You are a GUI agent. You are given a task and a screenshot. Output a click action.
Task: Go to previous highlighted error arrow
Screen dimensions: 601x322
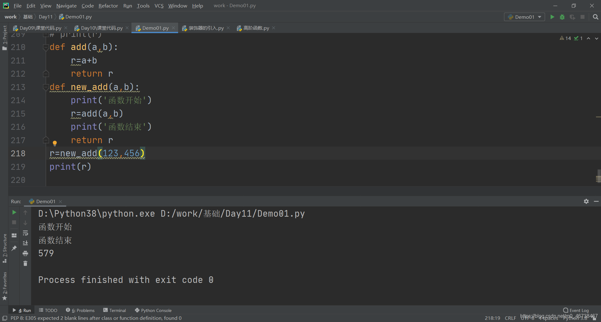click(x=588, y=38)
